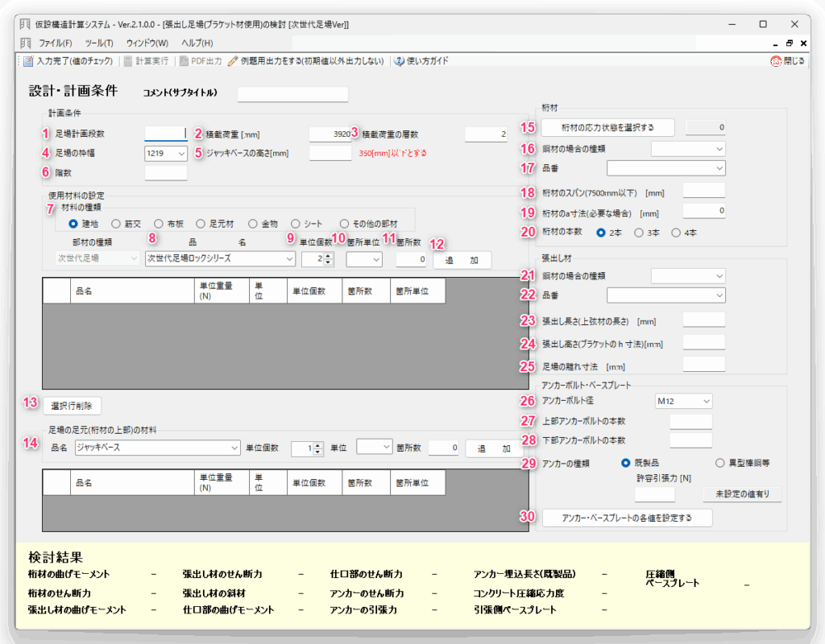Click the 張出し長さ(上弦材の長さ) input field
The image size is (825, 644).
(x=704, y=320)
